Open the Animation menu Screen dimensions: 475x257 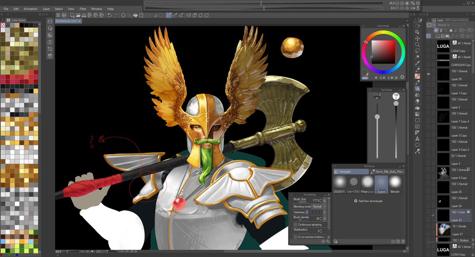(x=31, y=9)
